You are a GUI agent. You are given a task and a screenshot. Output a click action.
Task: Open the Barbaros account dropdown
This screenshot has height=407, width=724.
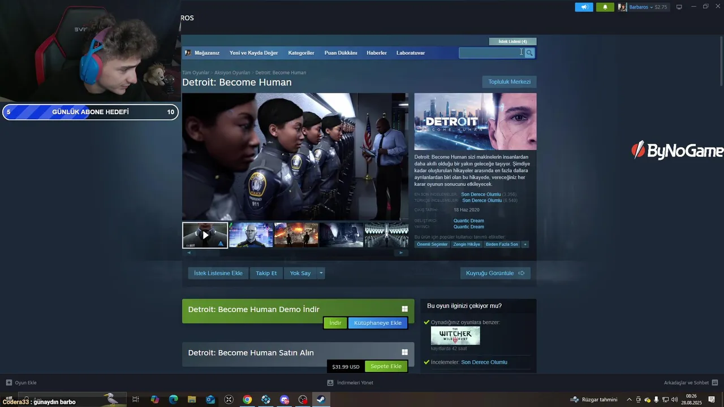click(640, 7)
